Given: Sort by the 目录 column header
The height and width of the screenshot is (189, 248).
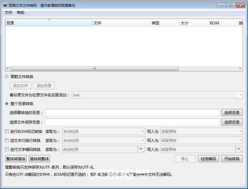Looking at the screenshot, I should pyautogui.click(x=49, y=23).
